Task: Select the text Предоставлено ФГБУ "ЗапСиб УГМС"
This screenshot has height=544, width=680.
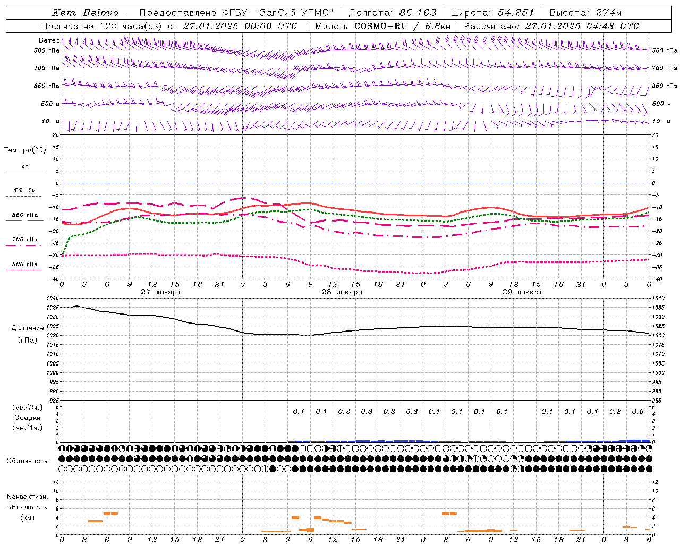Action: click(236, 13)
